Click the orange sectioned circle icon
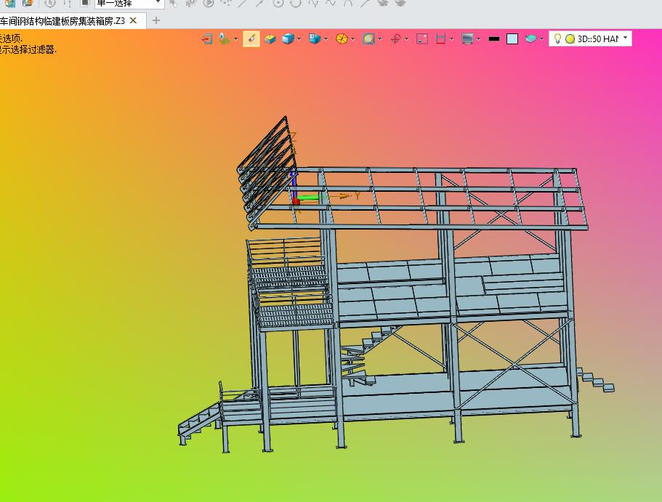 tap(342, 39)
